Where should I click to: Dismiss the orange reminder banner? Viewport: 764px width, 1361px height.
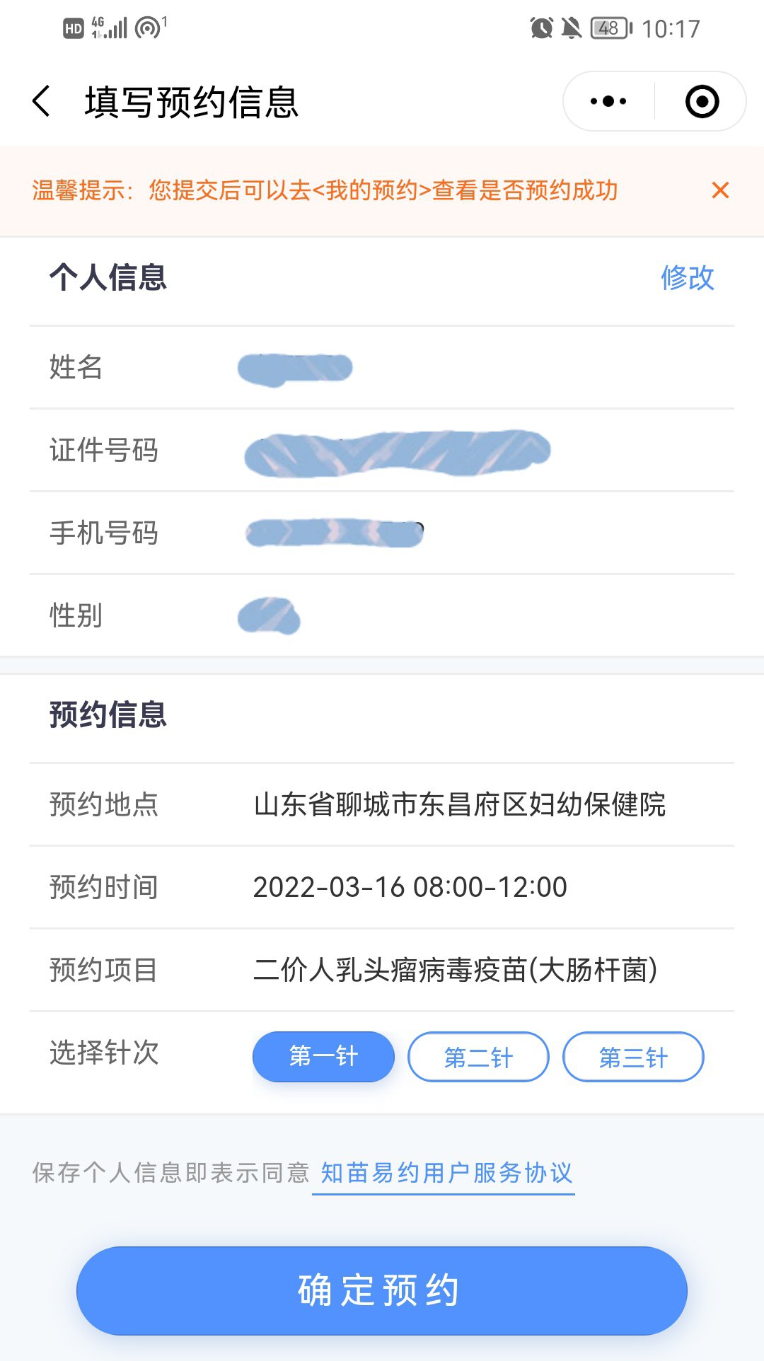(x=720, y=190)
